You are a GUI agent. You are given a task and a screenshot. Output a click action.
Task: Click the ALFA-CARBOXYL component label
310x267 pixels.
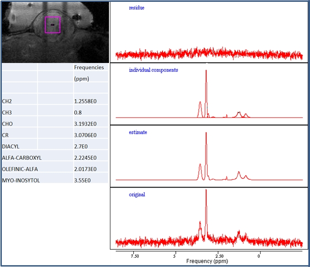click(x=22, y=158)
